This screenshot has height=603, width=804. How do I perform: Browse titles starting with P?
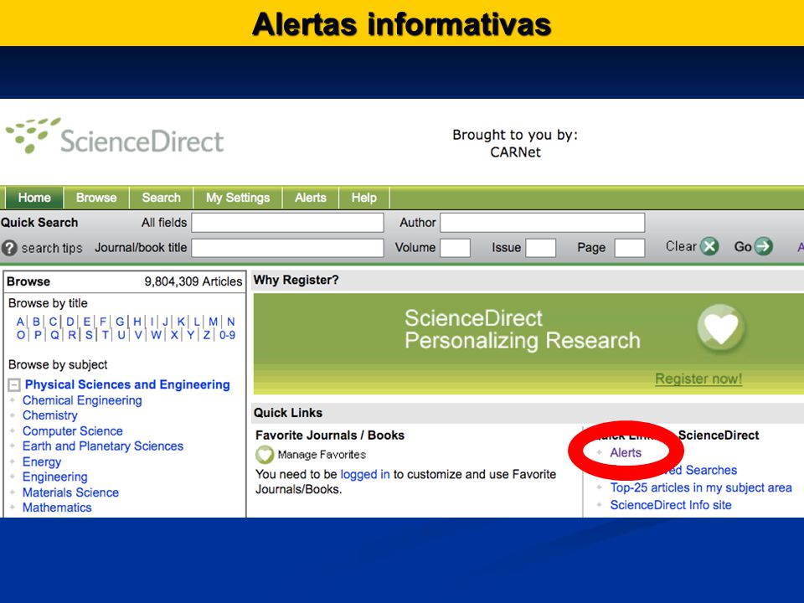(x=38, y=335)
